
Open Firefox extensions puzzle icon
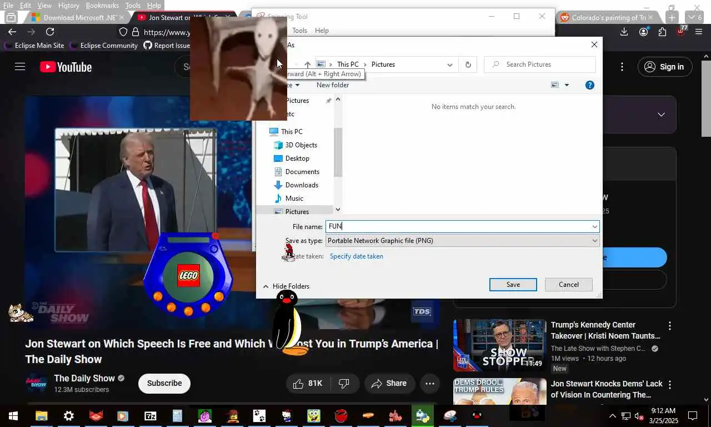pos(662,32)
